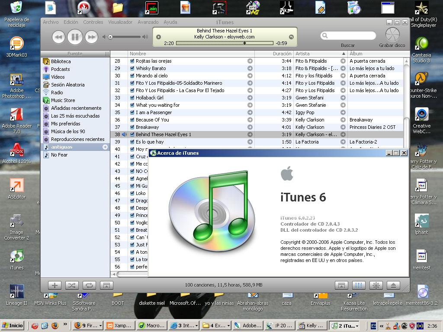Pause the currently playing song

75,37
